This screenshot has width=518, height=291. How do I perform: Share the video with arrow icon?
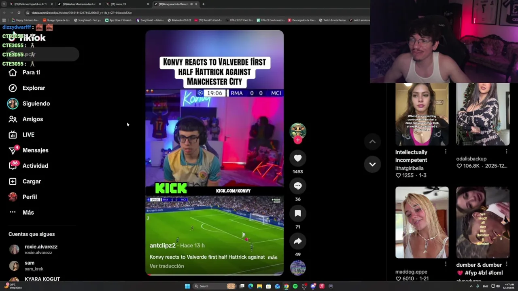click(298, 241)
